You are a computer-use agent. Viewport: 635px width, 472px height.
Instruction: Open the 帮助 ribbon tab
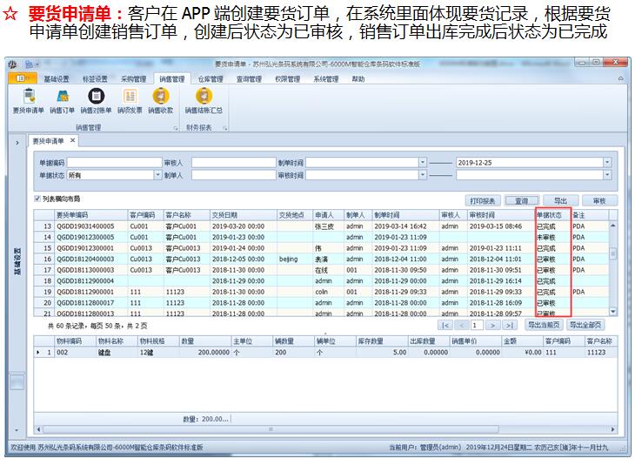point(358,79)
